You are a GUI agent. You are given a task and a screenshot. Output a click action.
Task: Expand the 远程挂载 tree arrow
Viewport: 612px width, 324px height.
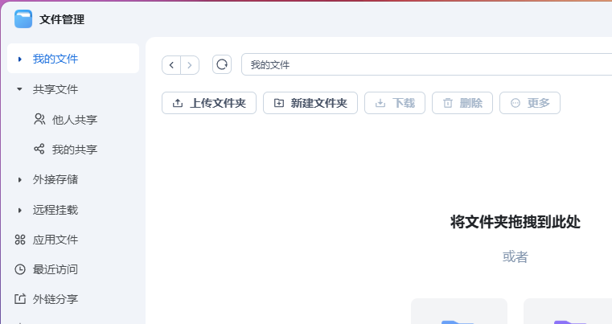pos(20,211)
